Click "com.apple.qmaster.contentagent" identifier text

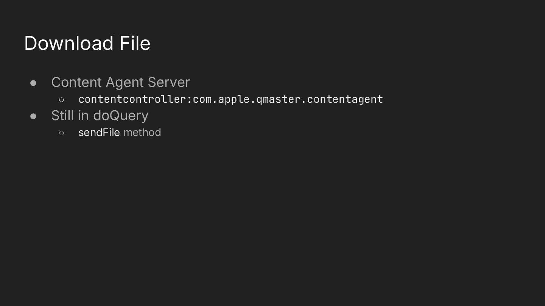(x=288, y=99)
